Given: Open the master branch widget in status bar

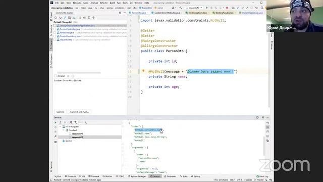Looking at the screenshot, I should click(x=259, y=180).
